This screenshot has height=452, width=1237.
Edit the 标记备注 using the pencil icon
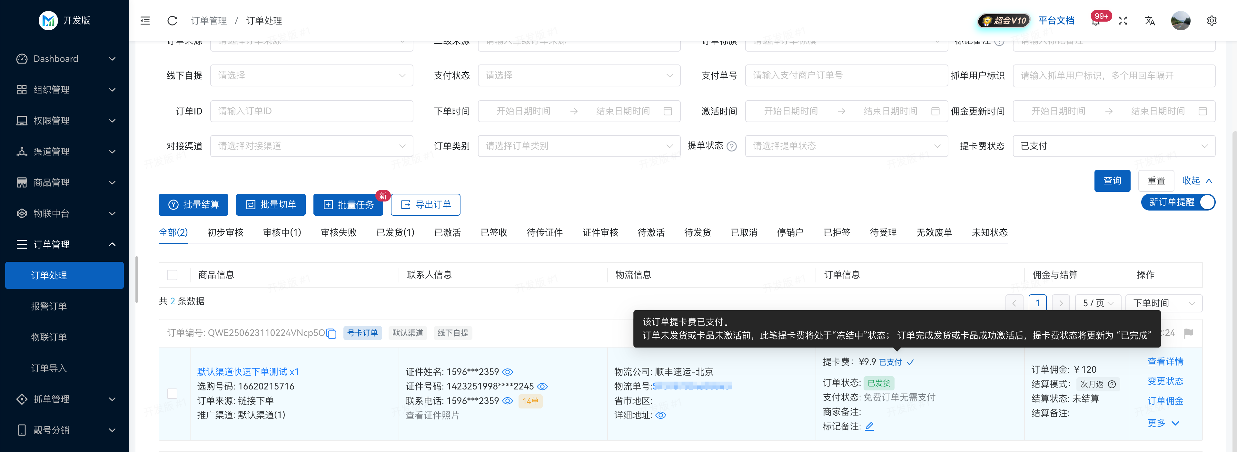pos(870,426)
